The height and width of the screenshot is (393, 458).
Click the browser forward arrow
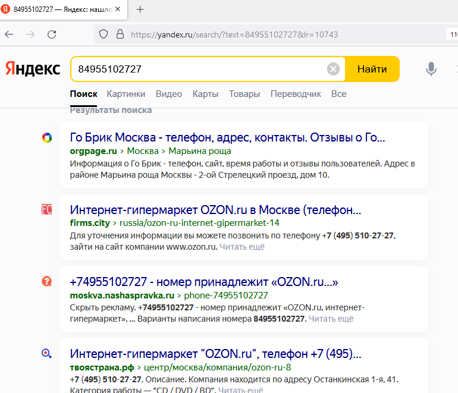click(30, 34)
